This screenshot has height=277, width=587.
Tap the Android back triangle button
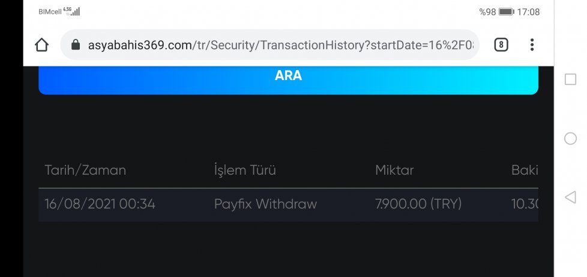(570, 197)
